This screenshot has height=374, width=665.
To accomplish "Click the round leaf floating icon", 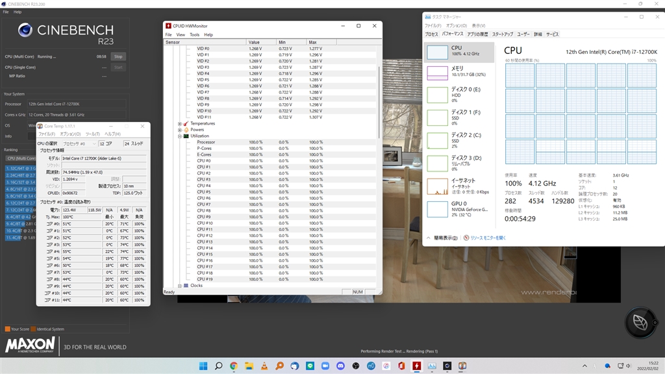I will 640,322.
